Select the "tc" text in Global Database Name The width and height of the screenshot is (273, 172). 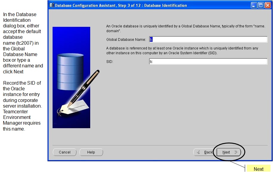click(152, 39)
